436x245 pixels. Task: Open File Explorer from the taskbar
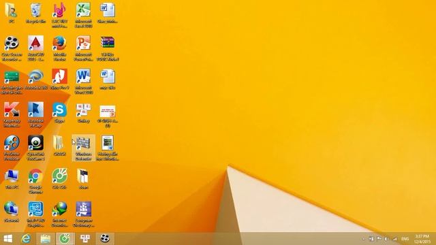pos(46,239)
